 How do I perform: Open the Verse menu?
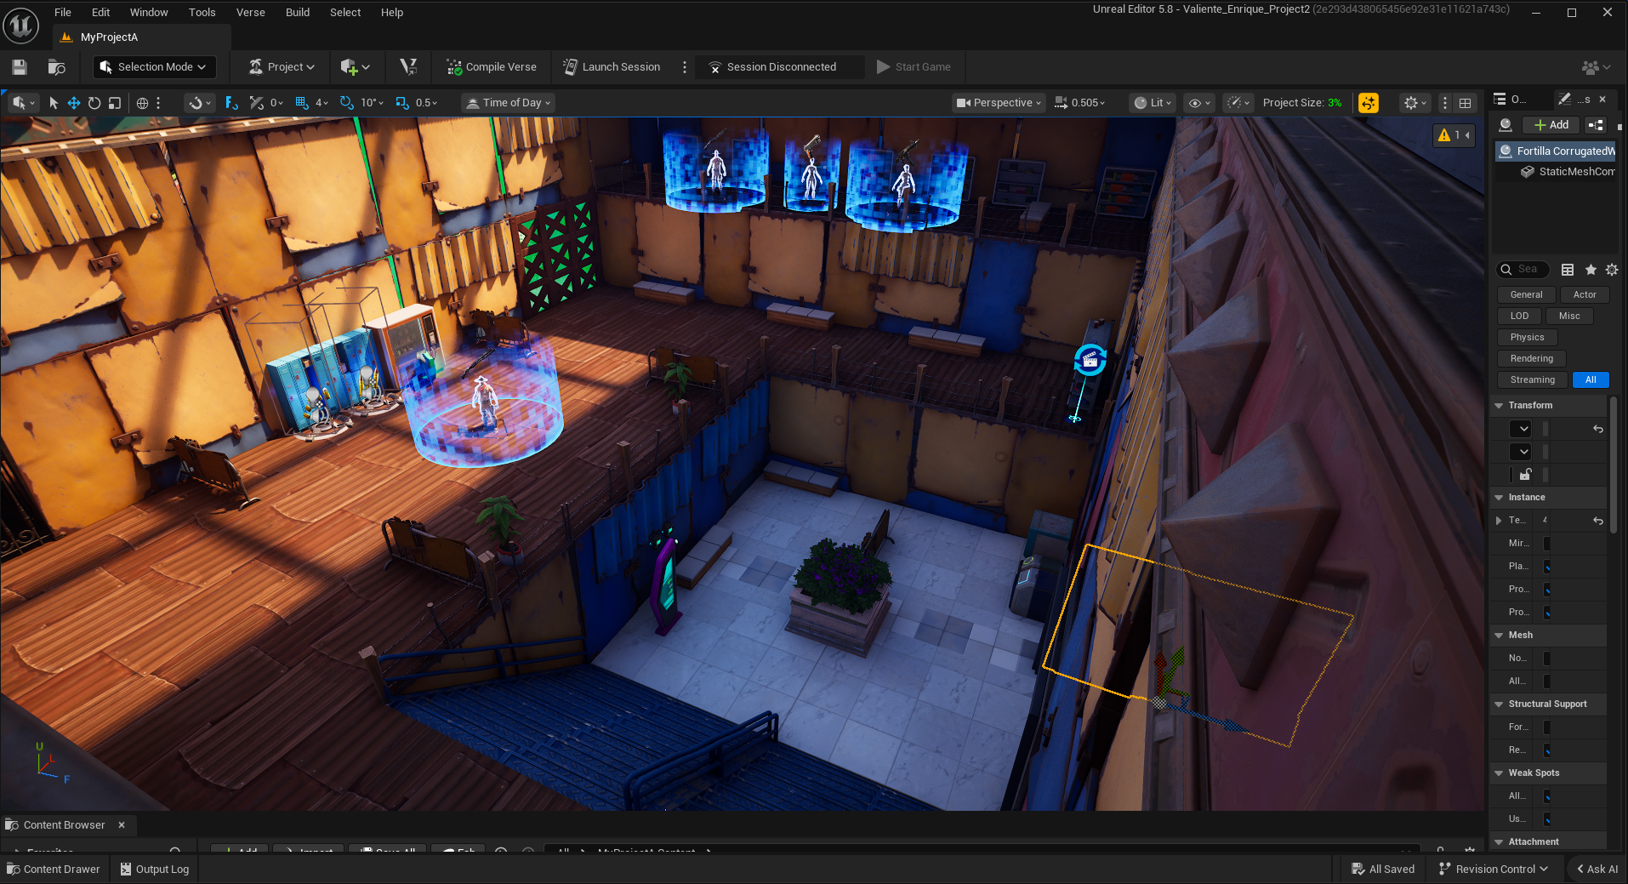tap(251, 13)
